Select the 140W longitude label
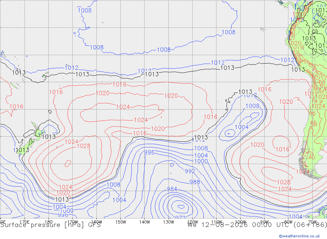 [x=145, y=222]
